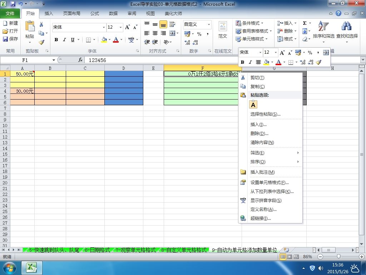Switch to Page Break Preview in status bar
366x275 pixels.
click(296, 257)
